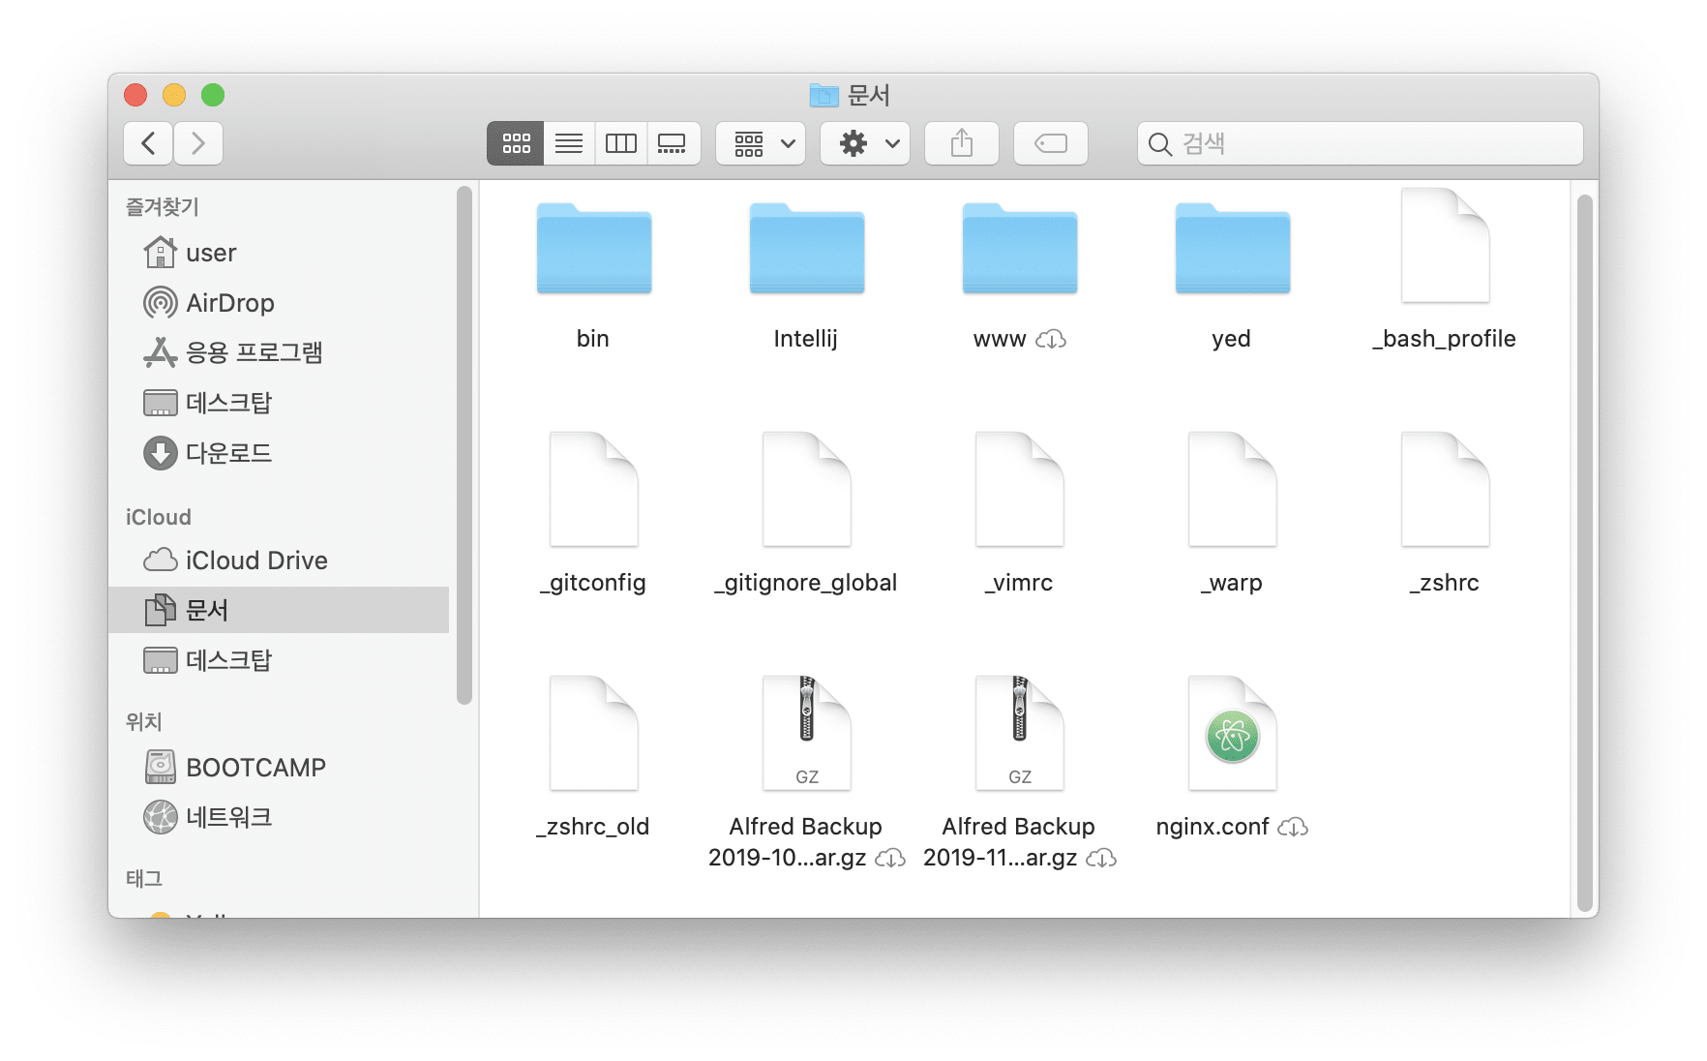
Task: Click the 태그 sidebar section header
Action: [144, 878]
